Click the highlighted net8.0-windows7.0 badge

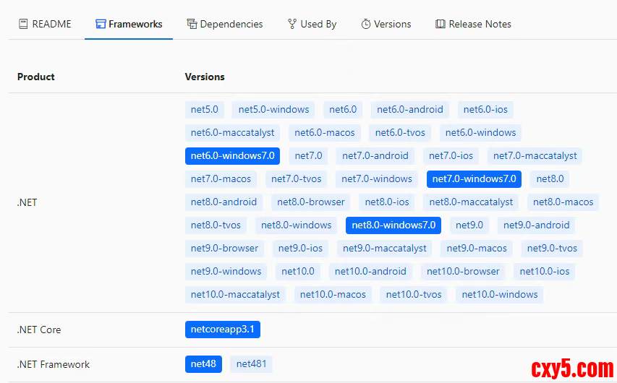tap(393, 225)
